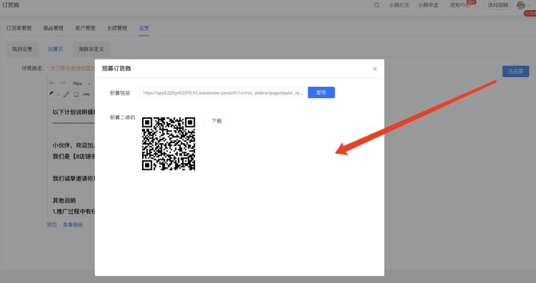This screenshot has height=283, width=536.
Task: Expand the text color dropdown arrow
Action: coord(58,95)
